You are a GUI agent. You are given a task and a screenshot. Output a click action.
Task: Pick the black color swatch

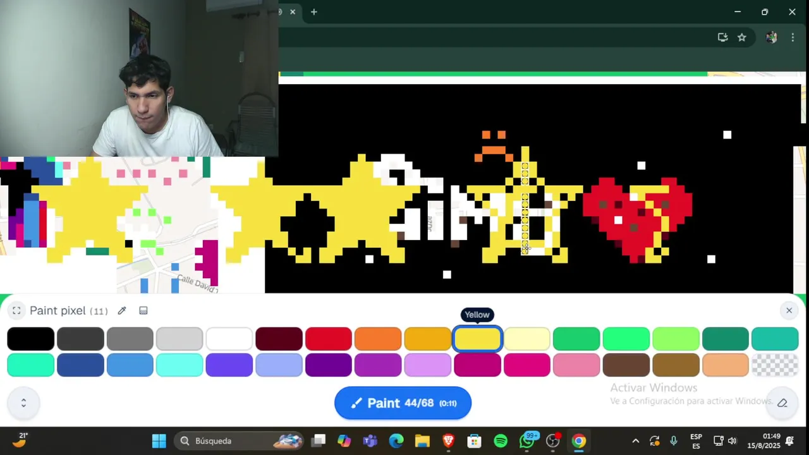30,339
